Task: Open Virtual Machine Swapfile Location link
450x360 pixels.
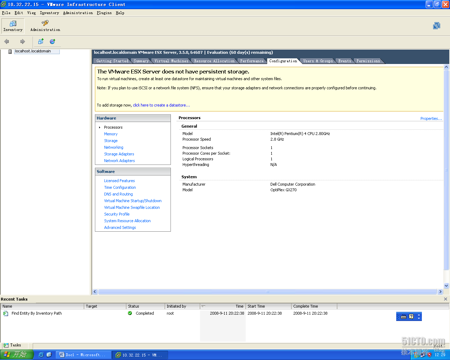Action: coord(132,207)
